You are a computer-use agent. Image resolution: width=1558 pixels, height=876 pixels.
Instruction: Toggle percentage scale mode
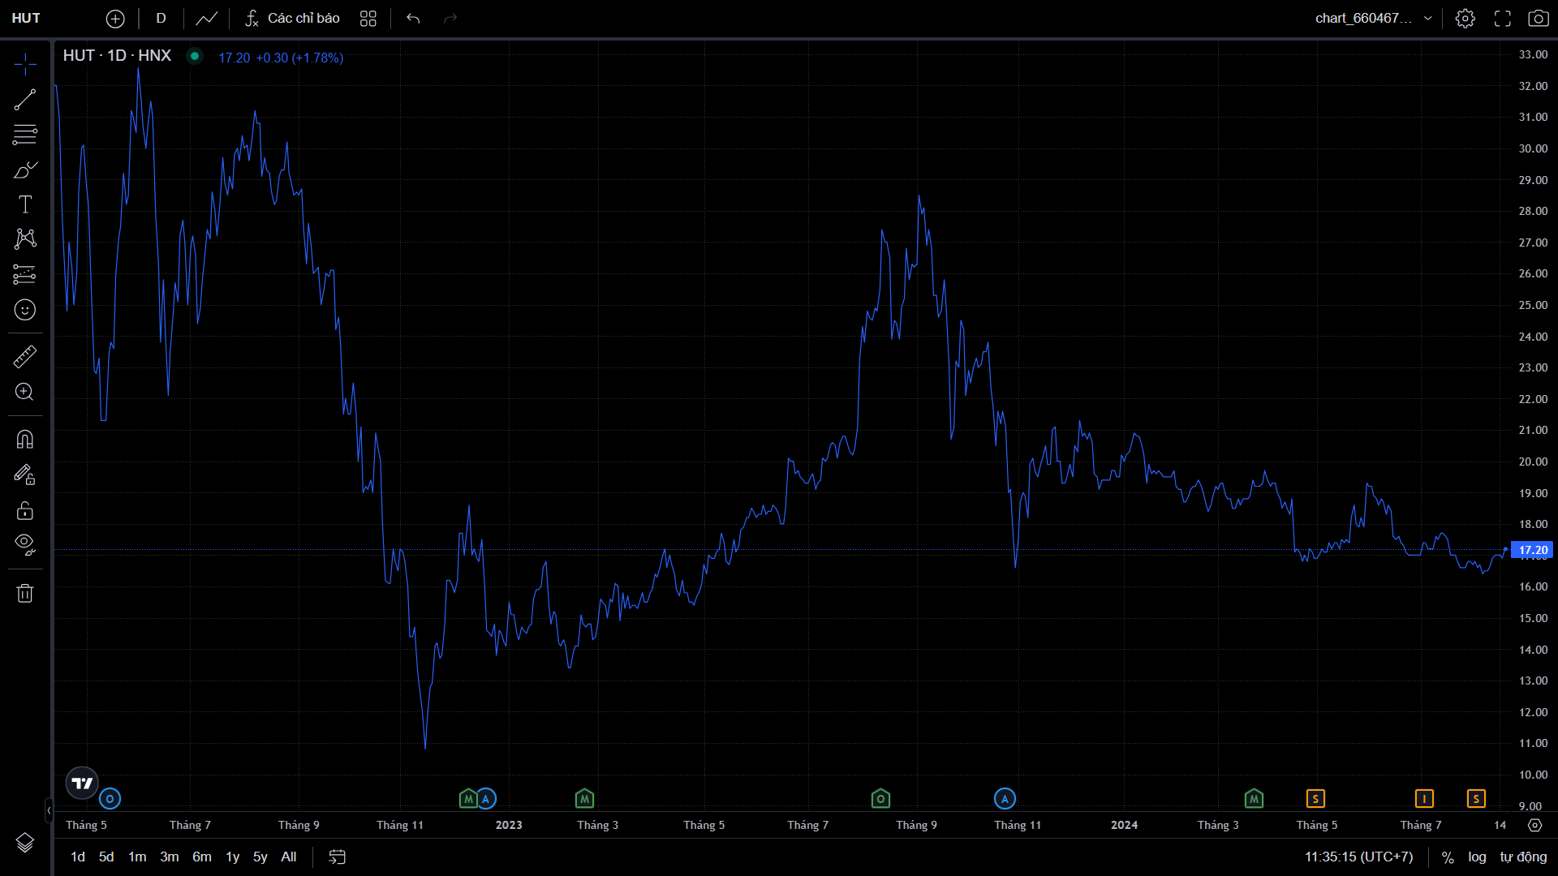coord(1448,857)
